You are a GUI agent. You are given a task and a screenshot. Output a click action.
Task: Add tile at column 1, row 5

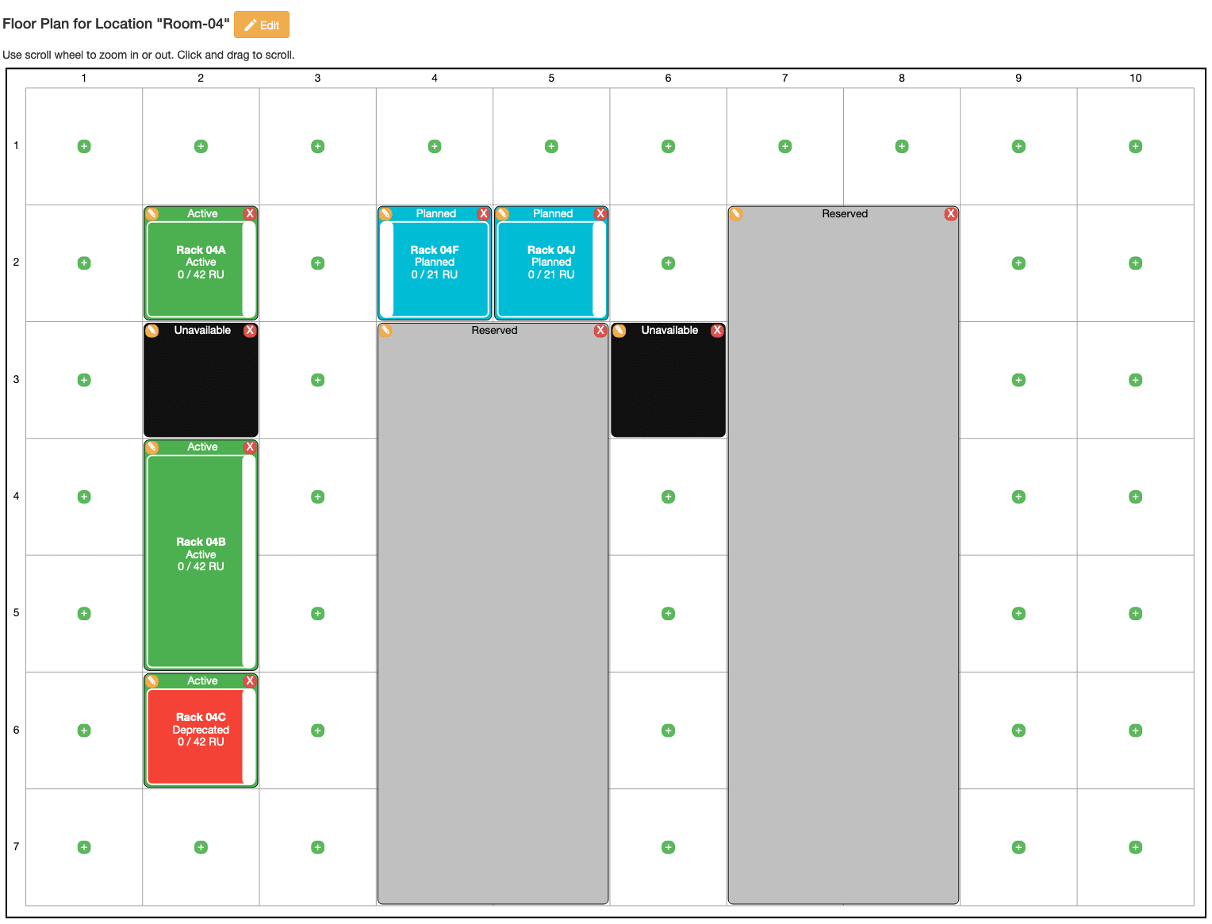pos(84,613)
